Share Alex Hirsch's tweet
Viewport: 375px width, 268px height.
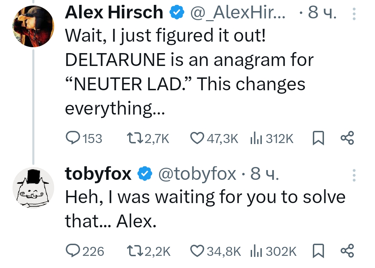(347, 138)
